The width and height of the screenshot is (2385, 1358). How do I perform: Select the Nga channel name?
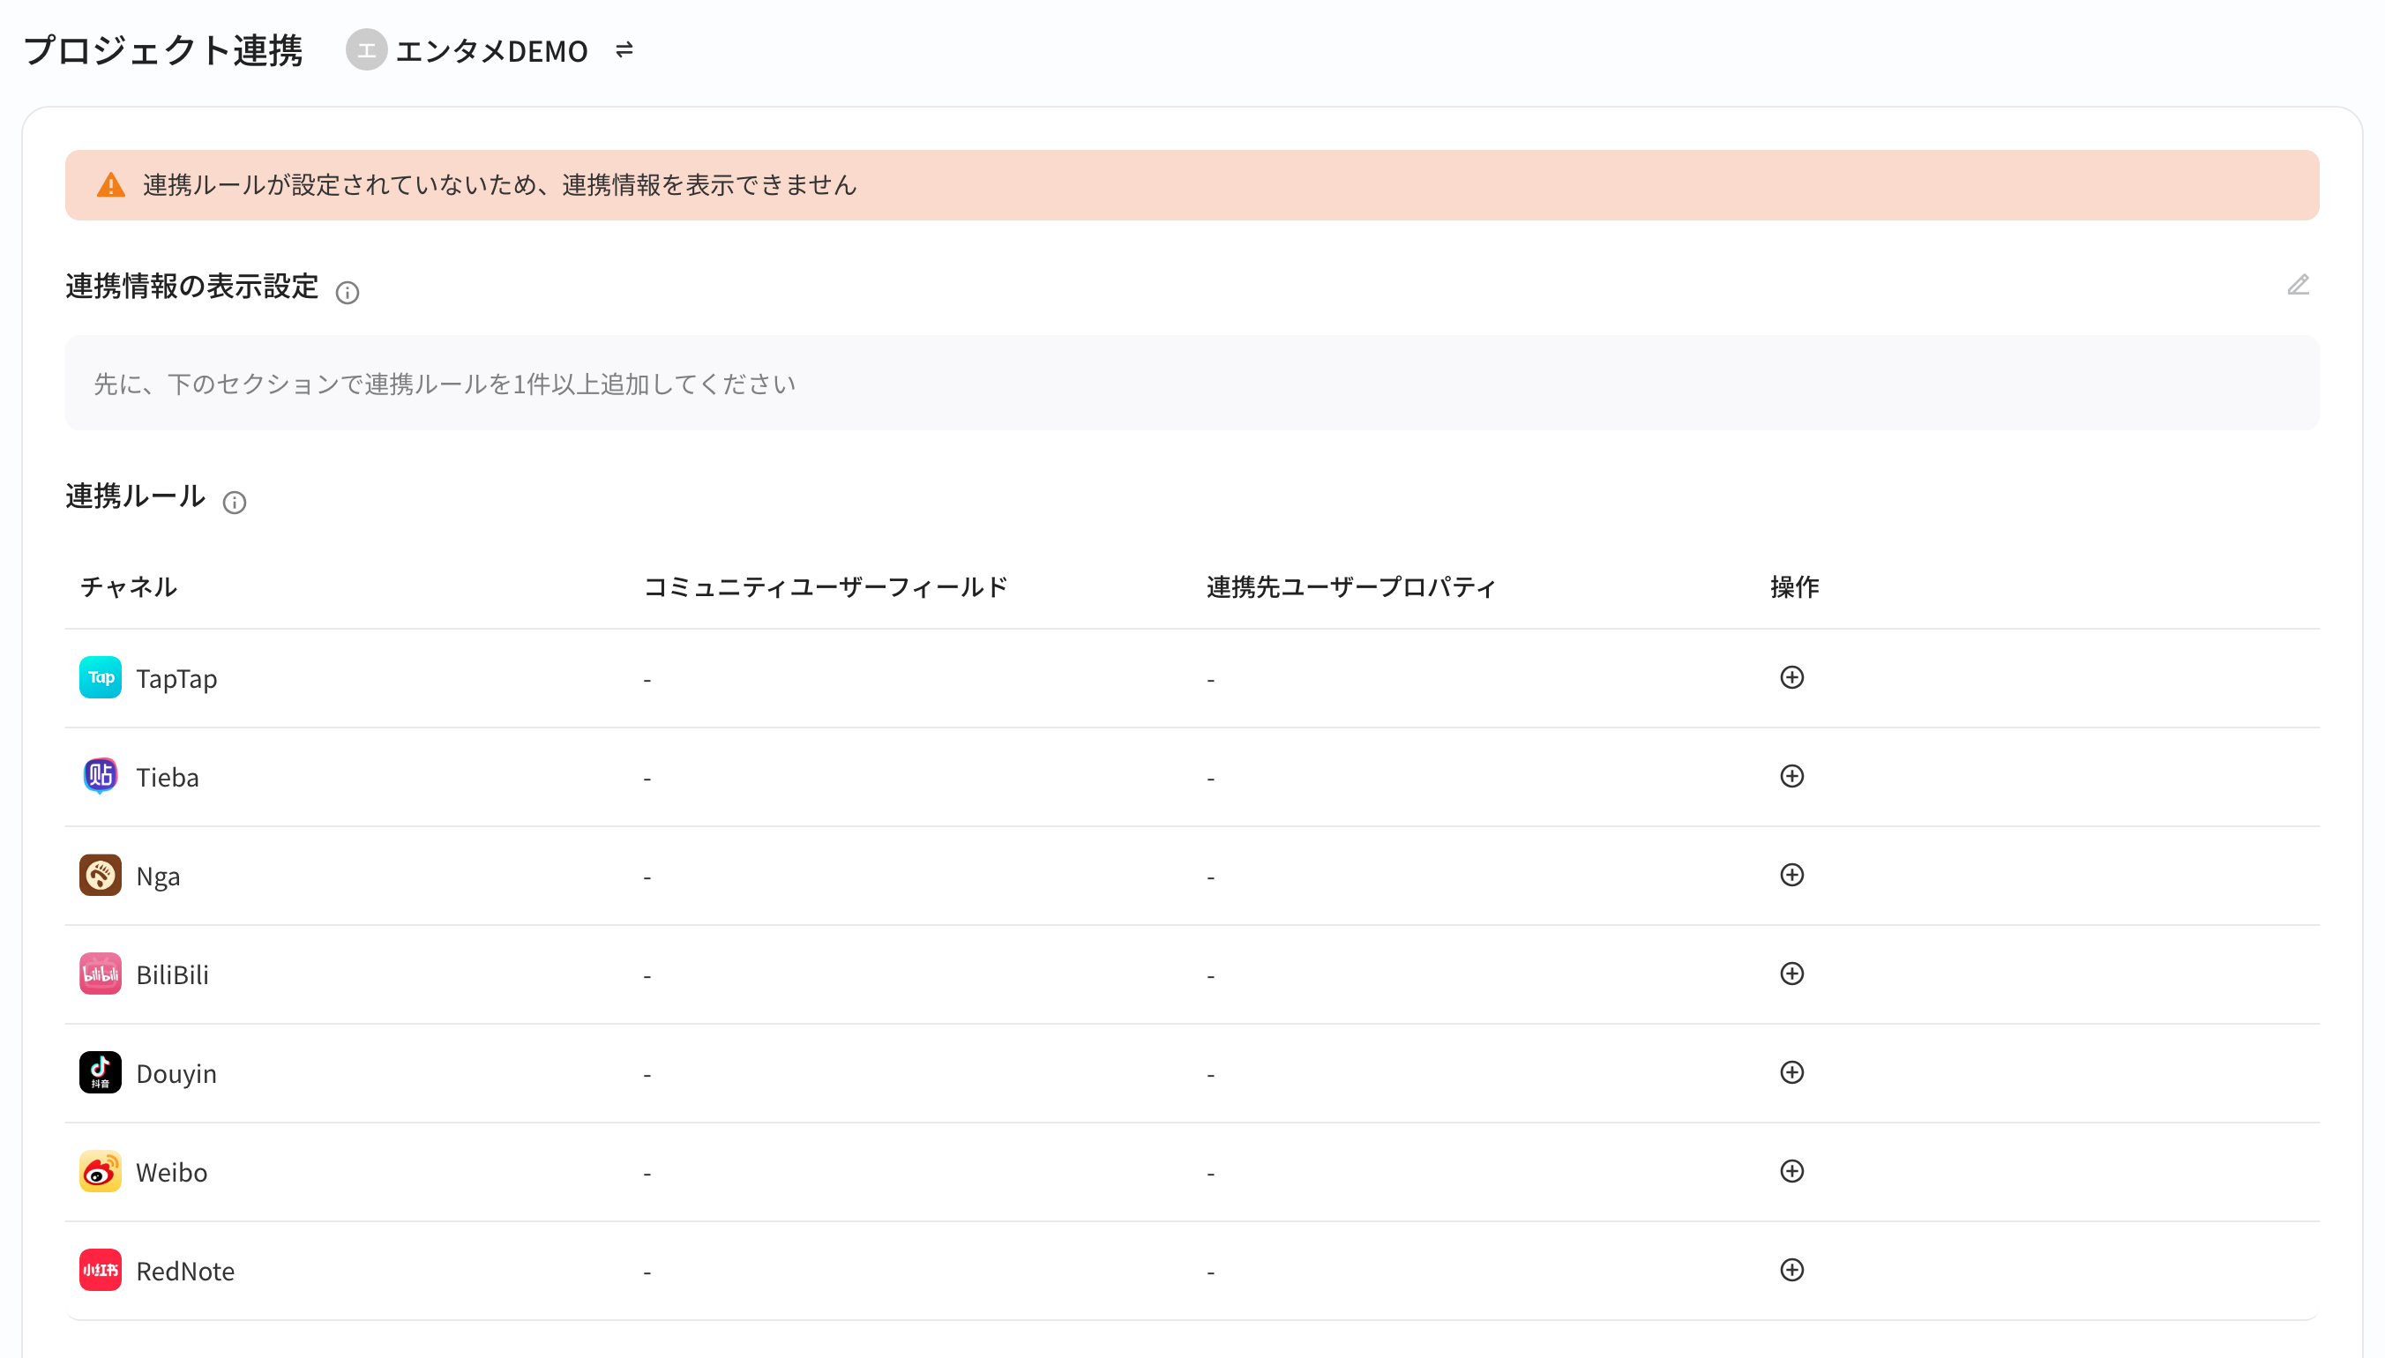pyautogui.click(x=158, y=877)
